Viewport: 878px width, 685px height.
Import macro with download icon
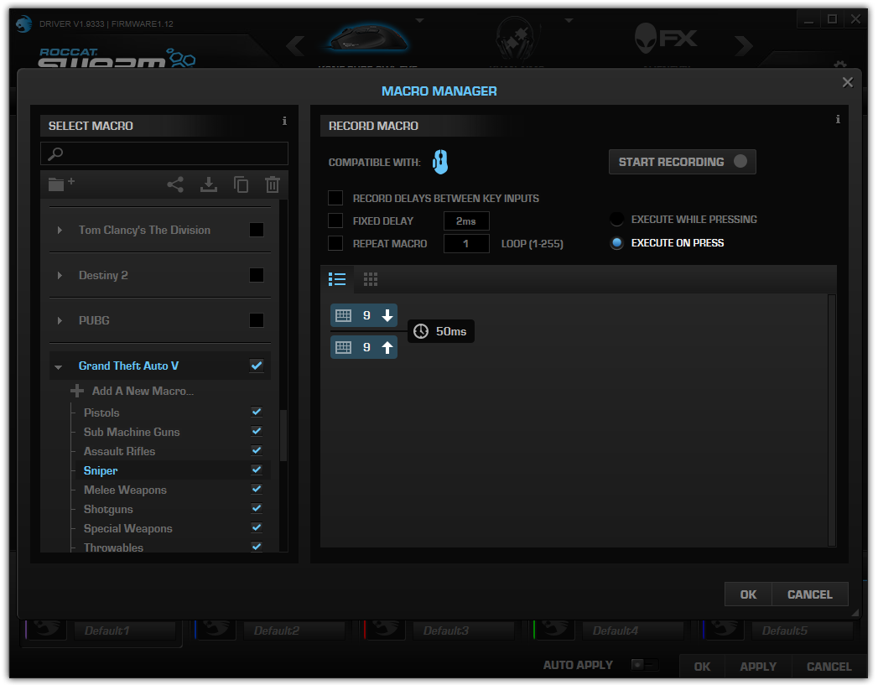(209, 184)
